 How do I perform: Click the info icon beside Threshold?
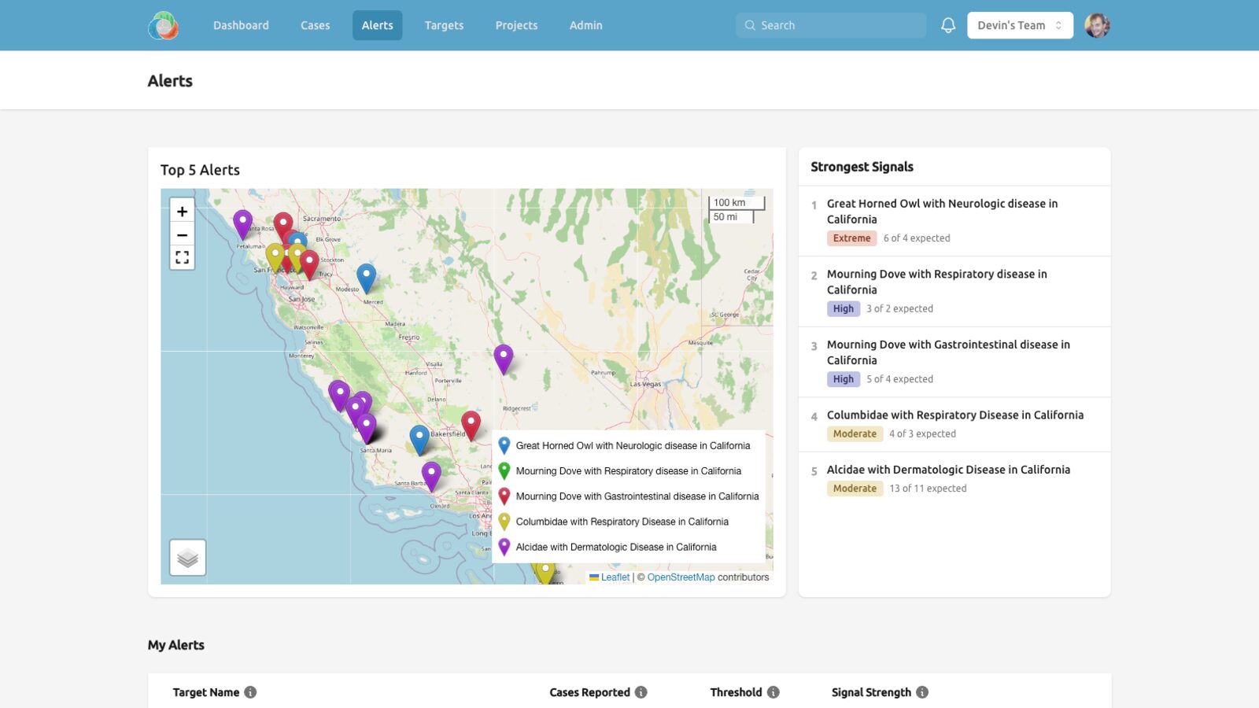point(773,692)
